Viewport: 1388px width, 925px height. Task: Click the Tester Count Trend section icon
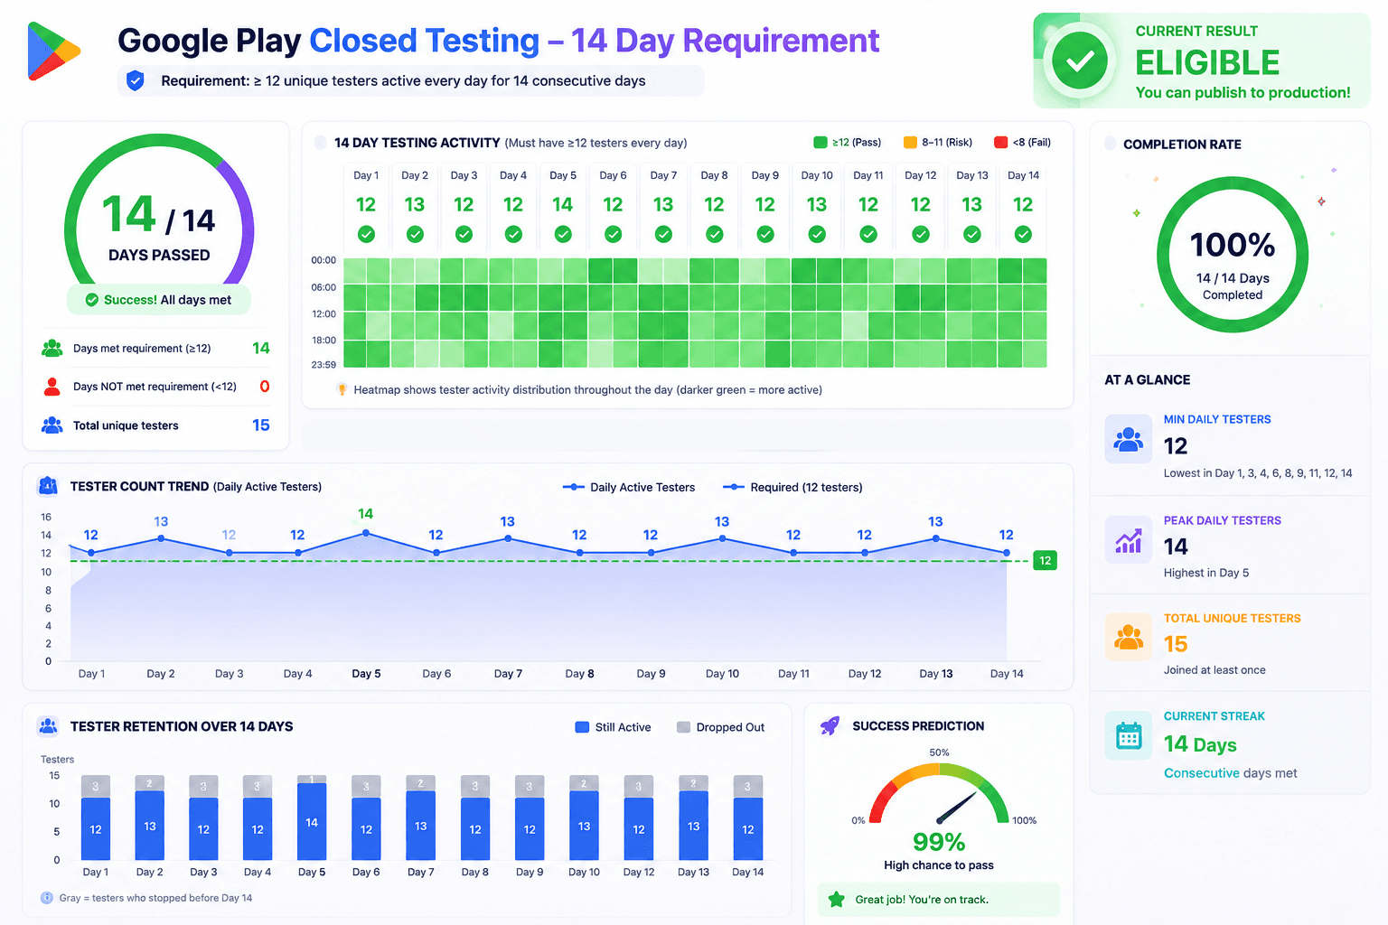tap(48, 486)
